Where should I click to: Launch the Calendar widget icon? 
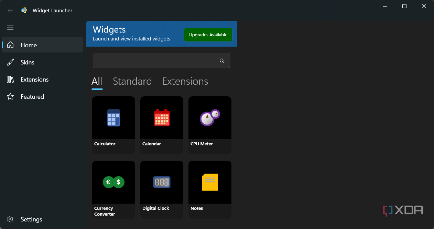point(162,118)
